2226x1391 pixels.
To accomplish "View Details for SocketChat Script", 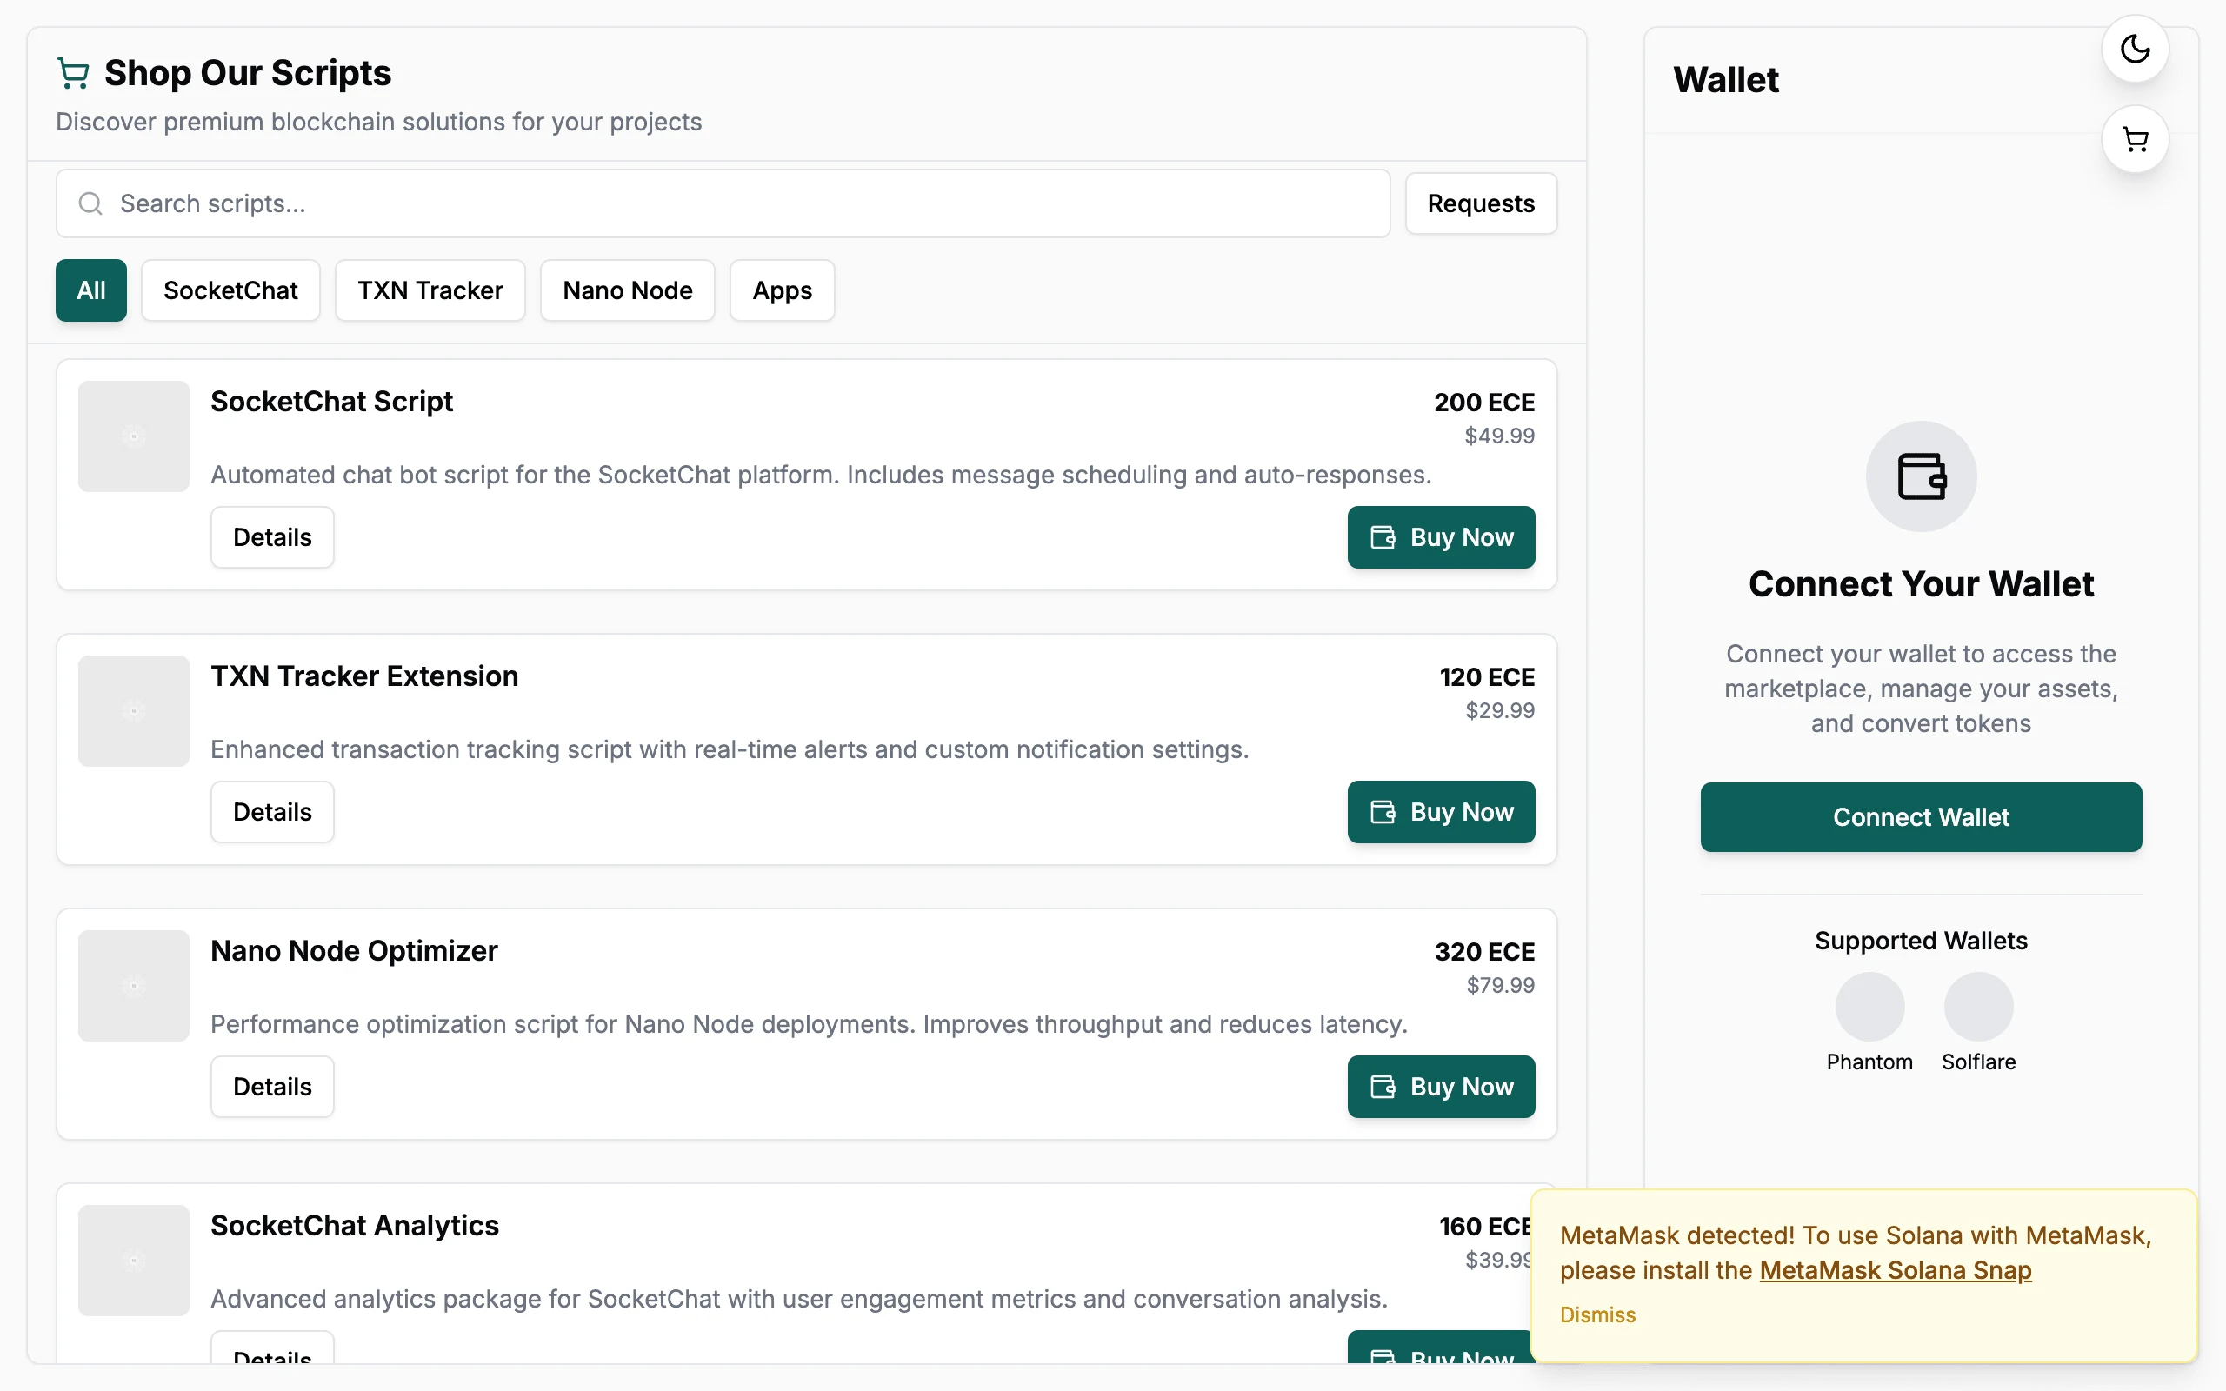I will pos(272,537).
